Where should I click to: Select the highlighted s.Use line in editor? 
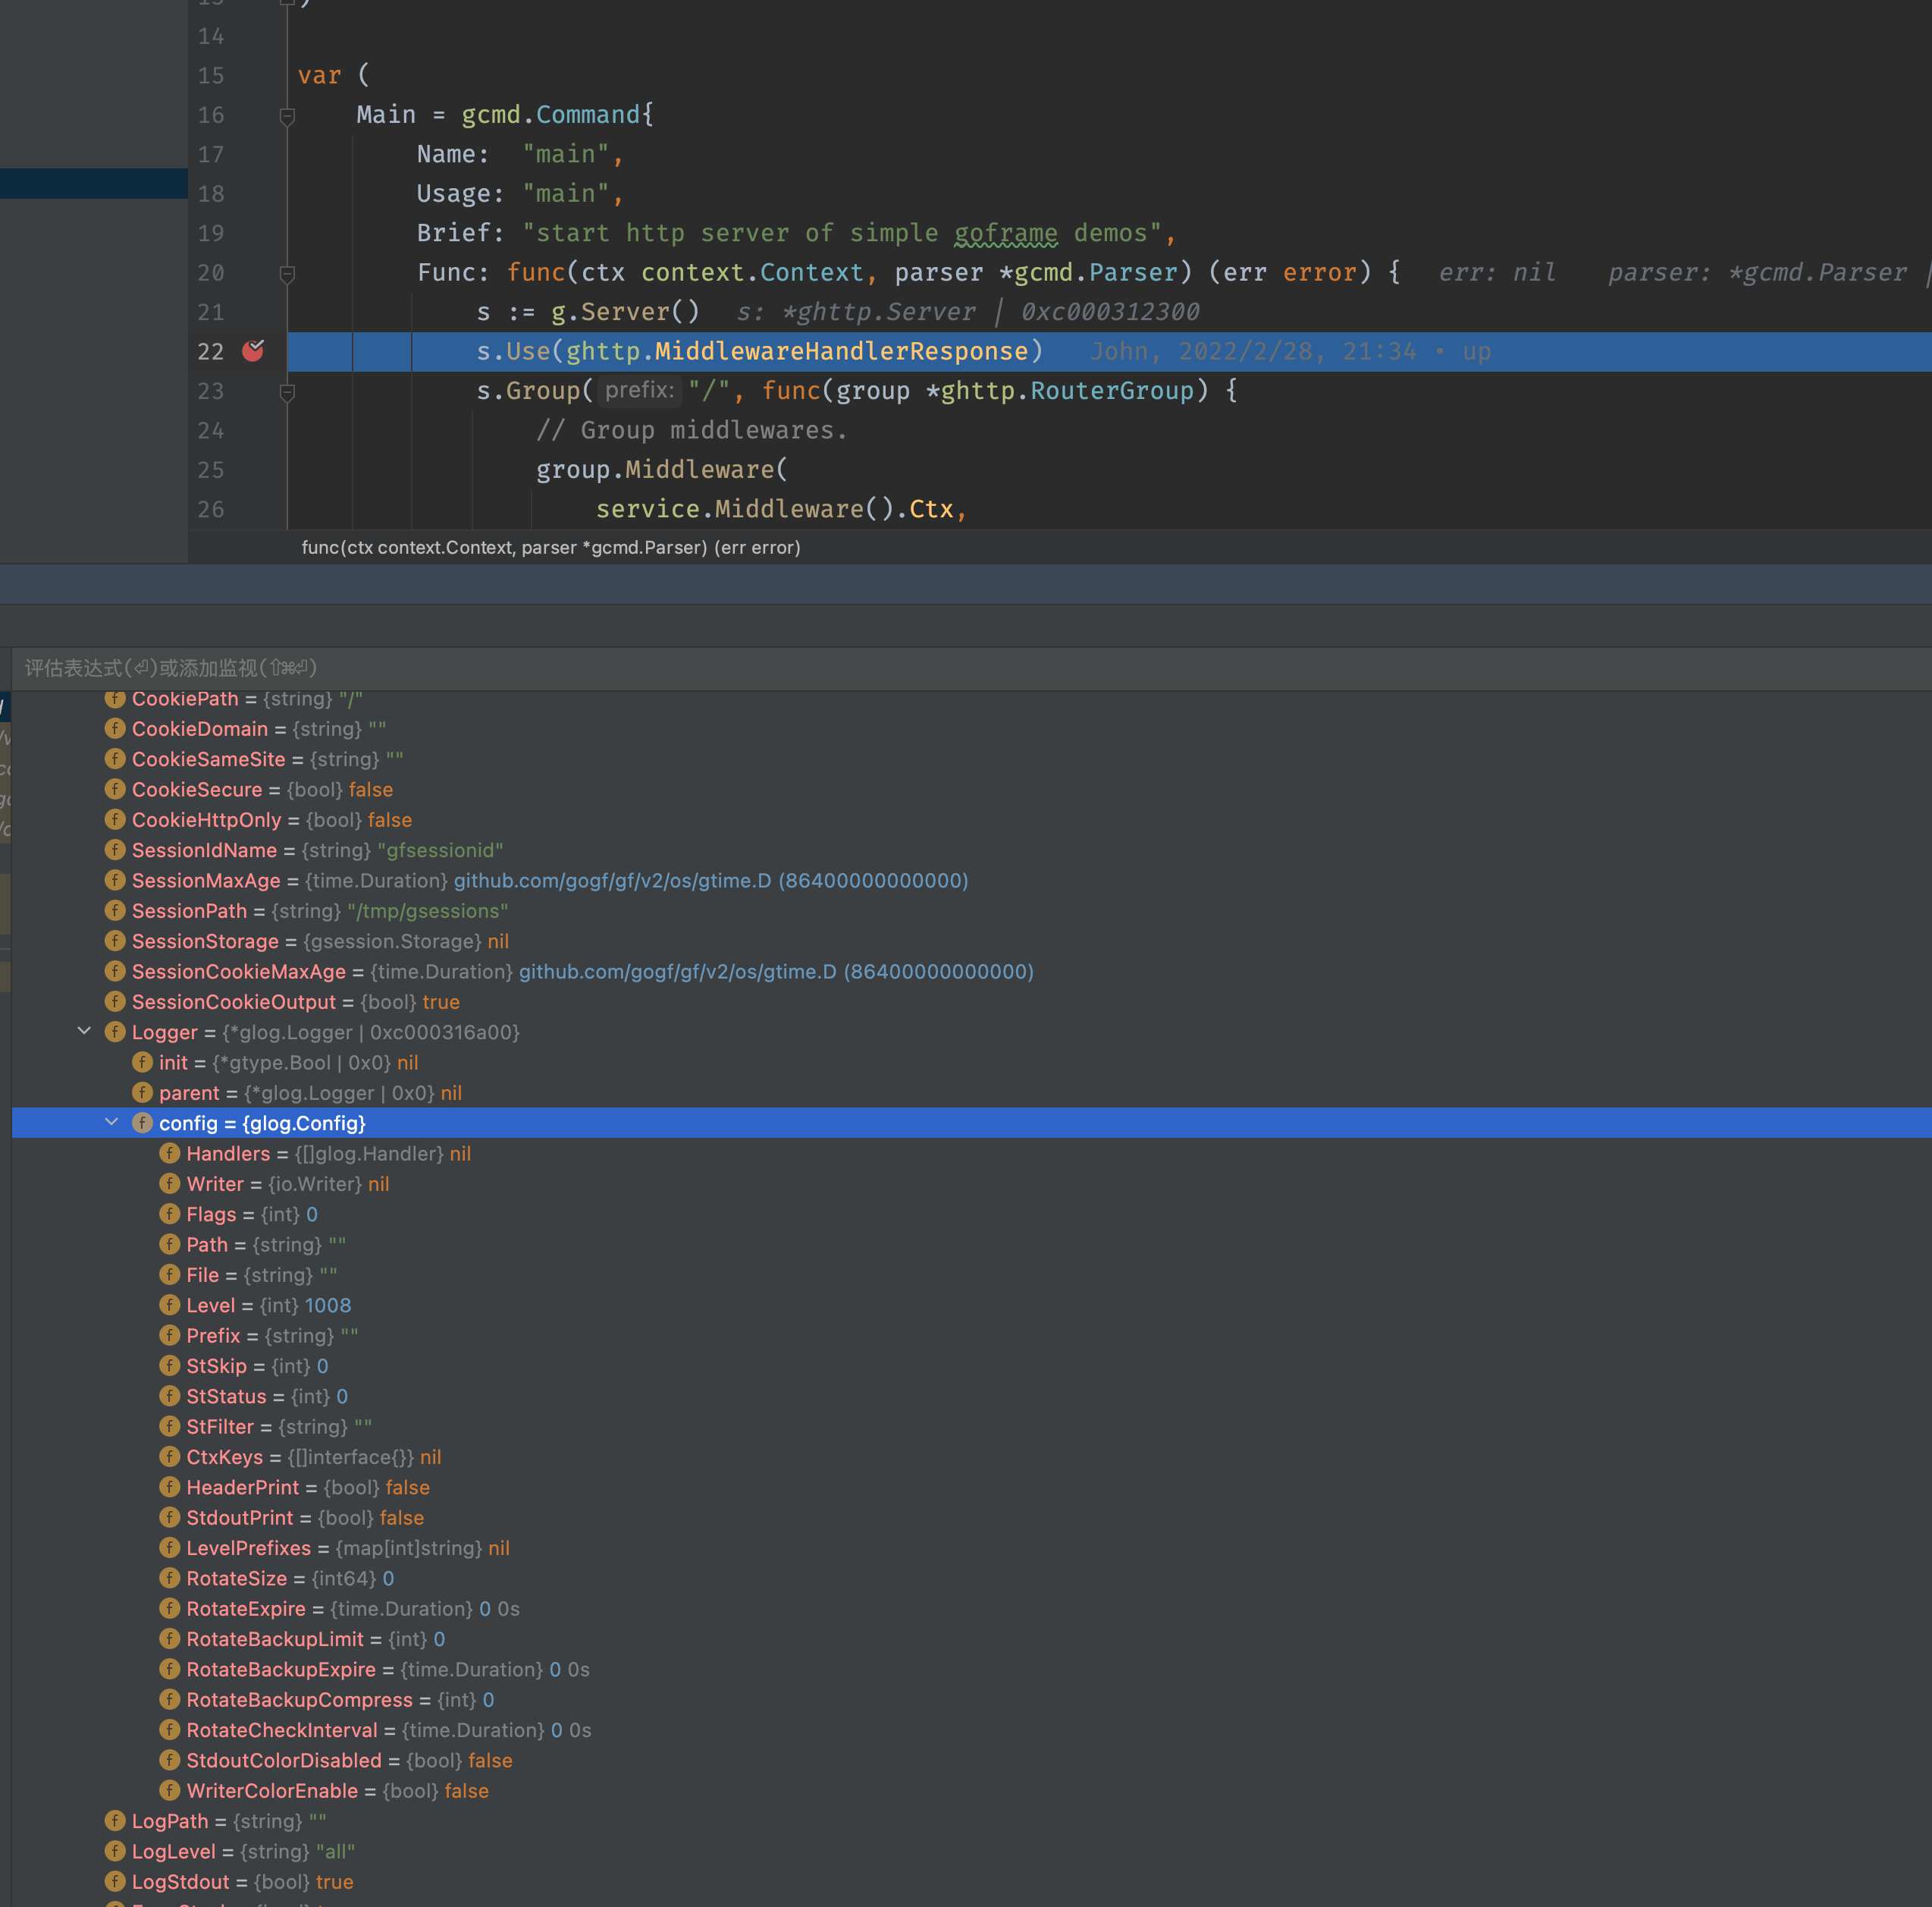758,351
